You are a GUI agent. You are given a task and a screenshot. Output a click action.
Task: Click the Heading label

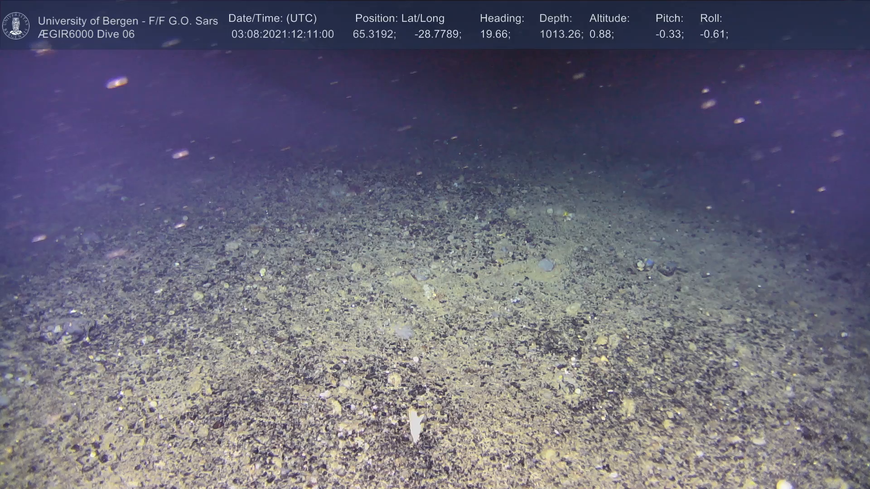pos(502,19)
